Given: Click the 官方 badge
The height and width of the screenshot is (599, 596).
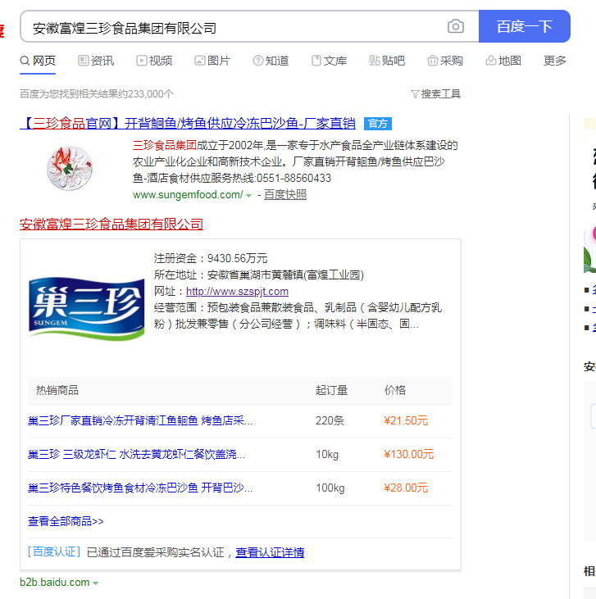Looking at the screenshot, I should pyautogui.click(x=378, y=124).
